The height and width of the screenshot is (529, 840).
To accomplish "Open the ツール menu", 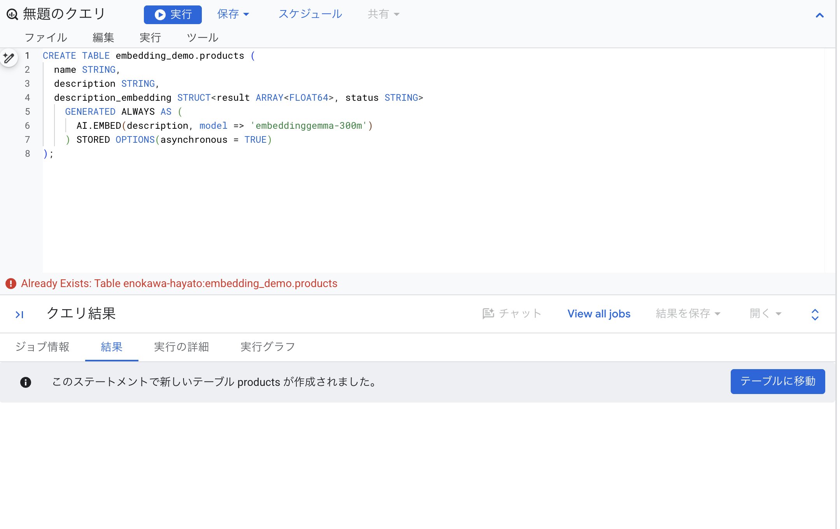I will point(203,38).
